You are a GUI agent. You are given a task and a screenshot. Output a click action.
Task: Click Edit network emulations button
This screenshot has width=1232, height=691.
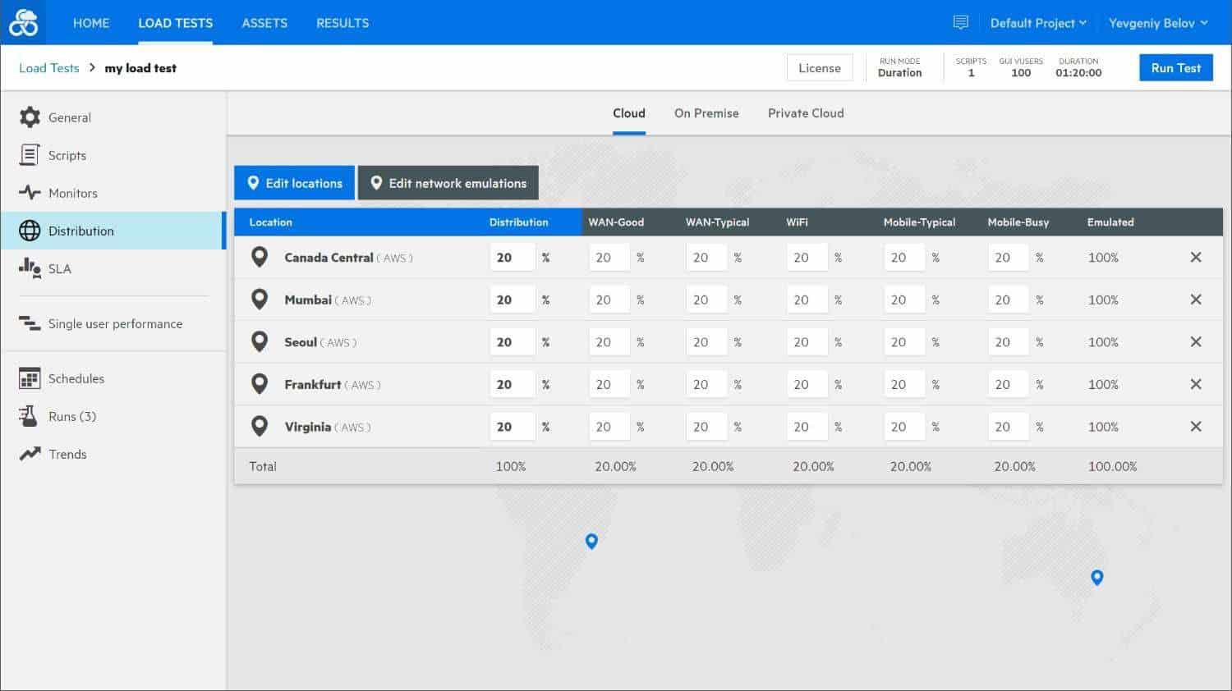click(x=448, y=183)
